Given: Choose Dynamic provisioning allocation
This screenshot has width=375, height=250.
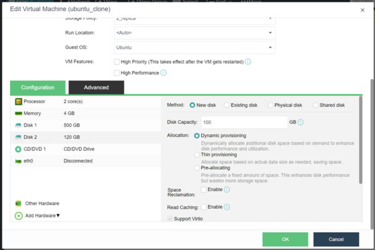Looking at the screenshot, I should [x=197, y=136].
